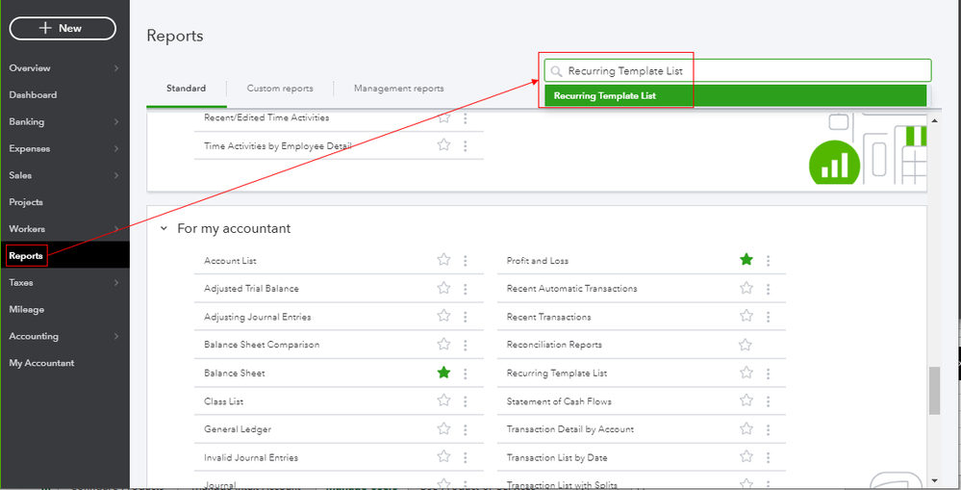
Task: Open more options for Time Activities by Employee Detail
Action: point(466,146)
